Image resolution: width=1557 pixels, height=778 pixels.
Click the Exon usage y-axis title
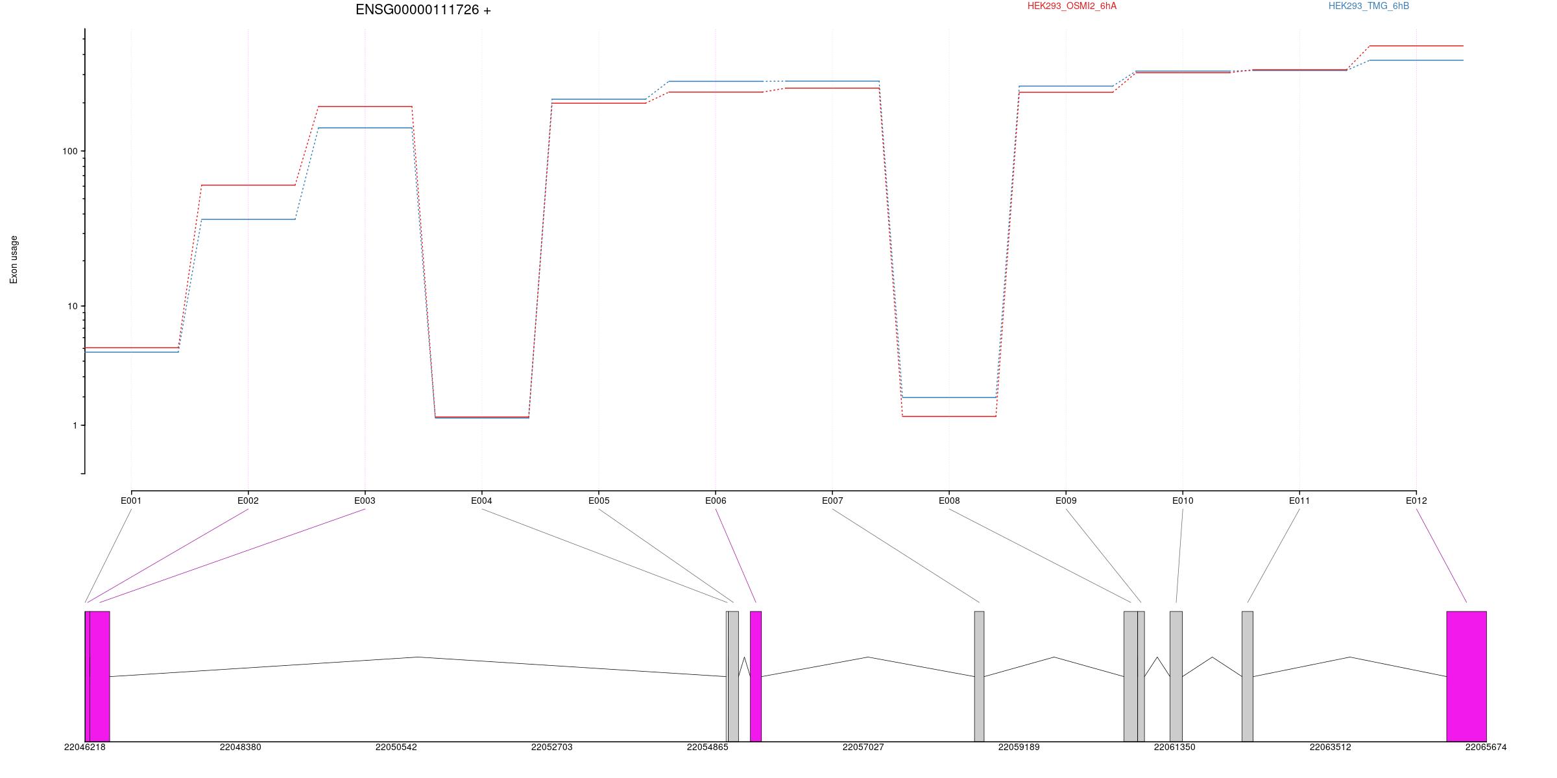(14, 259)
